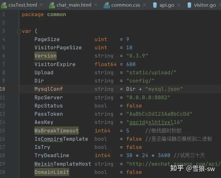Click the Upload variable name
221x178 pixels.
(x=44, y=72)
